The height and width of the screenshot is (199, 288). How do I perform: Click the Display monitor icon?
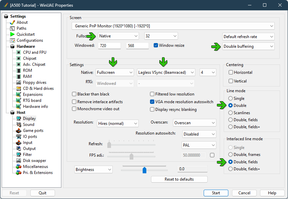pos(19,119)
